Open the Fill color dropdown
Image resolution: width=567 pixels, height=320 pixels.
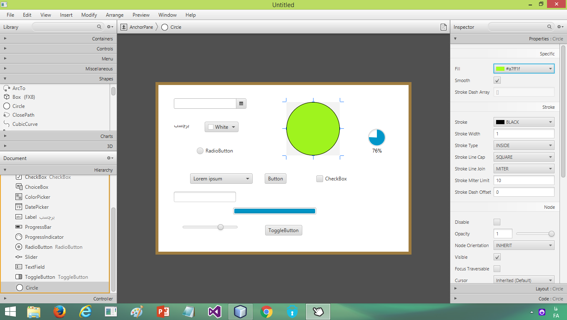524,69
